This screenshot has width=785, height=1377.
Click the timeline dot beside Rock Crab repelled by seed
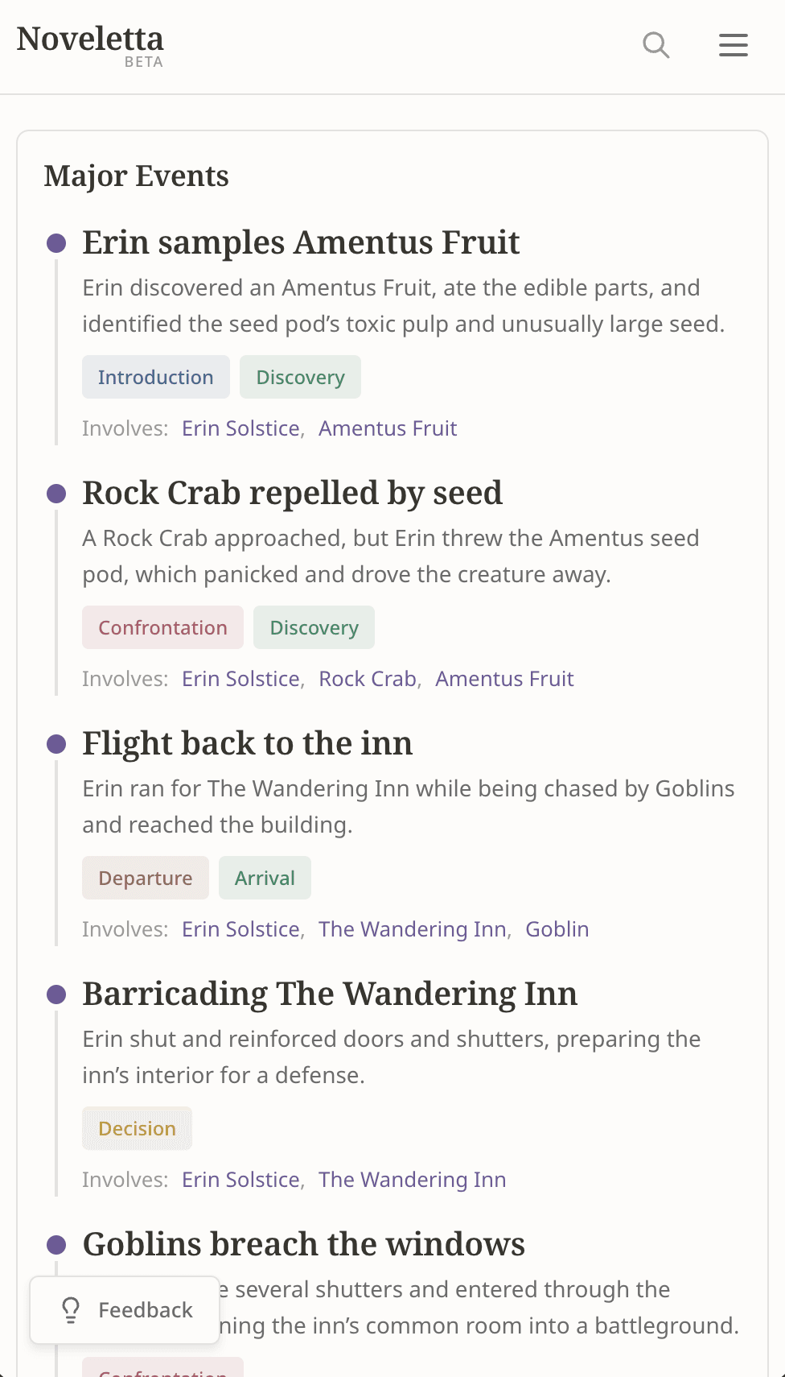[x=56, y=492]
